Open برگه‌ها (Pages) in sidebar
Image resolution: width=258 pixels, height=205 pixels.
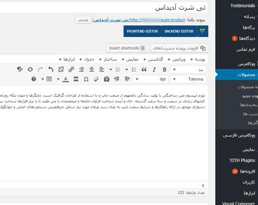(249, 27)
